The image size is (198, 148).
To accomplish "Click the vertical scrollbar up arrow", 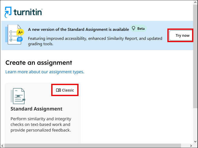I will click(195, 3).
